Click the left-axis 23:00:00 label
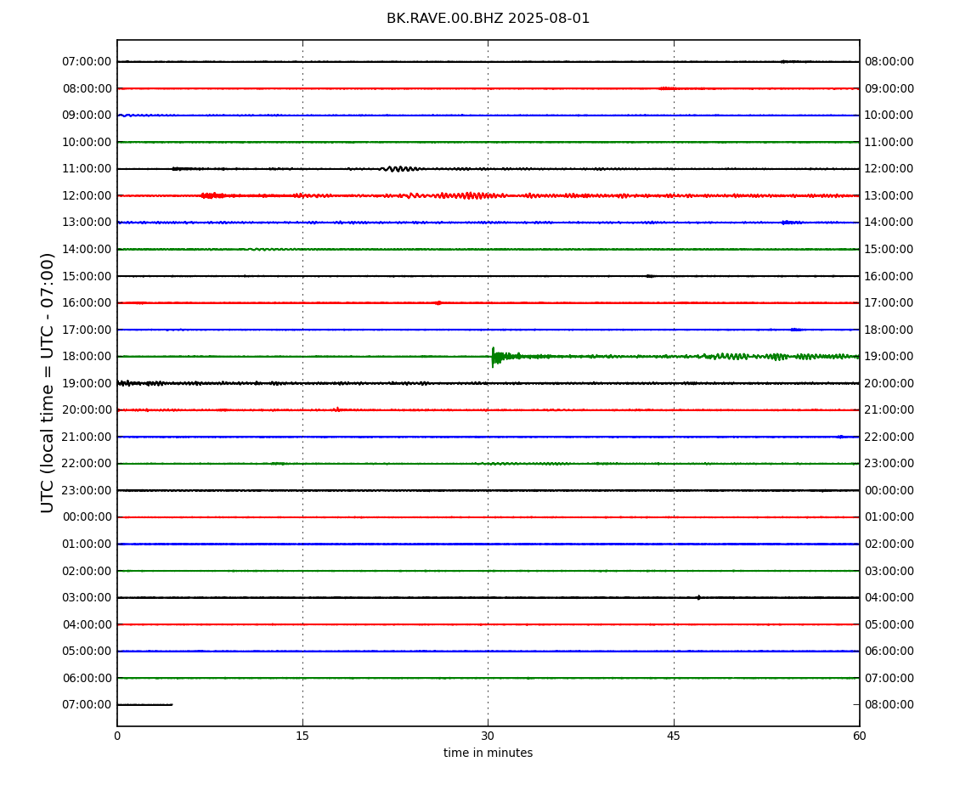The image size is (977, 807). pos(88,490)
